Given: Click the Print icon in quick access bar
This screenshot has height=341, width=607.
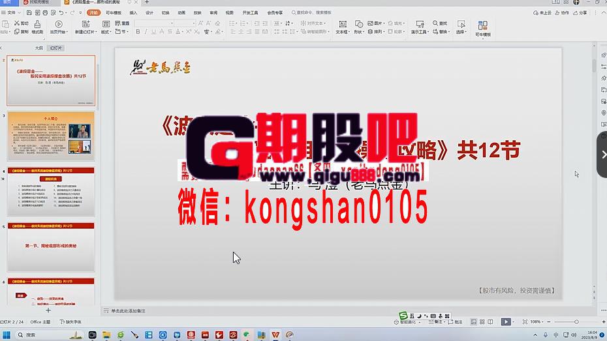Looking at the screenshot, I should tap(45, 13).
